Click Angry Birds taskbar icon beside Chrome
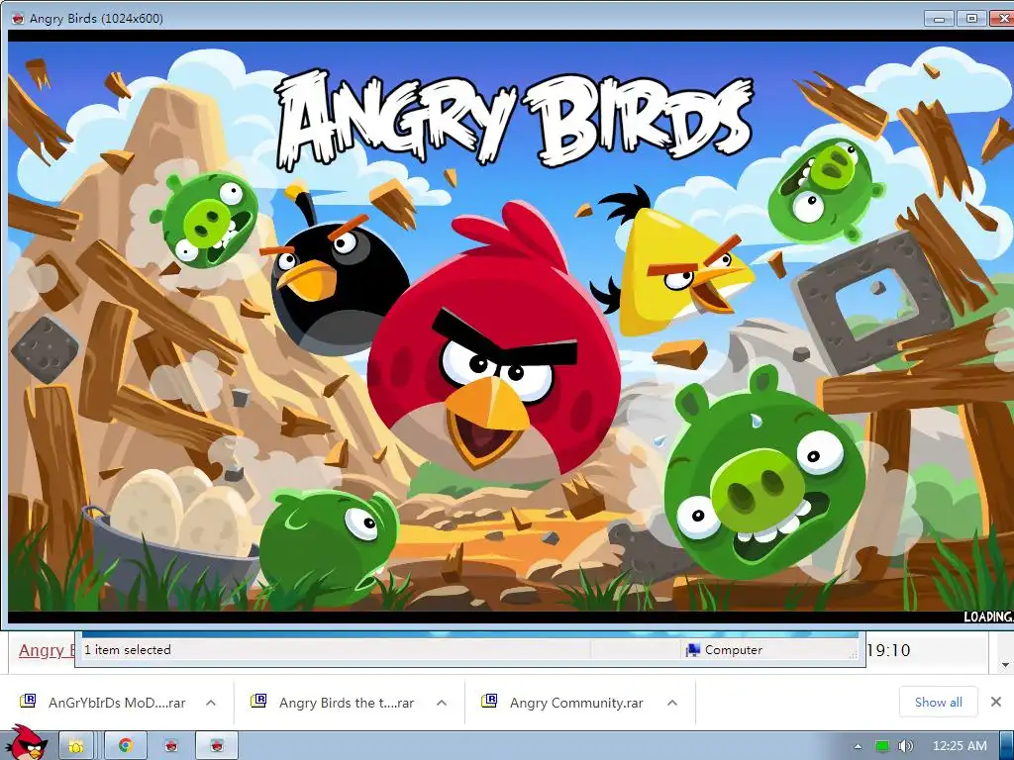 tap(171, 746)
